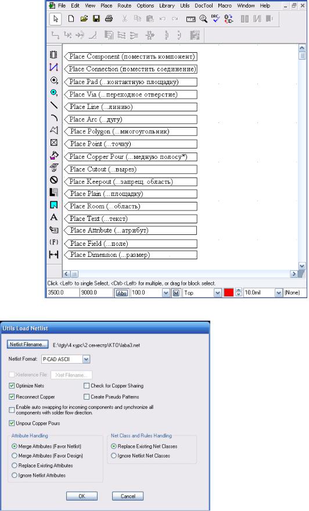
Task: Select the Place Room tool
Action: (x=54, y=205)
